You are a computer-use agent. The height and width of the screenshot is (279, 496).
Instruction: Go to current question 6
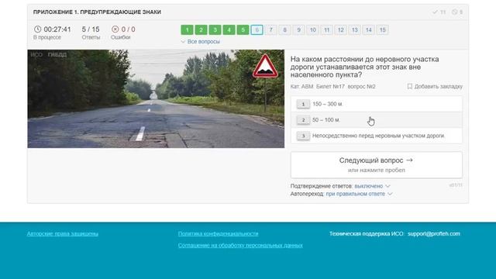coord(257,29)
